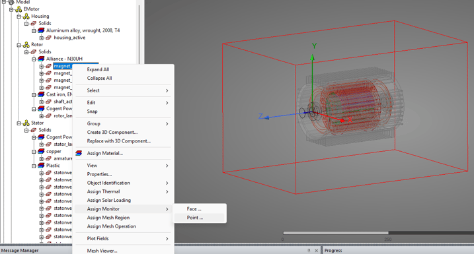Pin the Message Manager panel

tap(309, 251)
